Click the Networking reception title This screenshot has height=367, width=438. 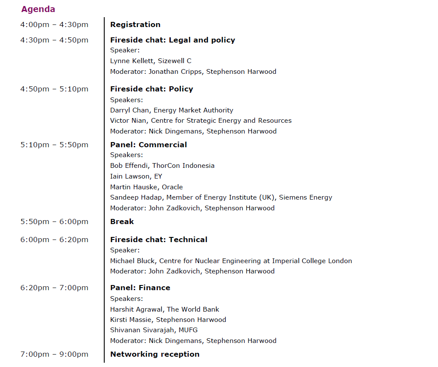[155, 354]
